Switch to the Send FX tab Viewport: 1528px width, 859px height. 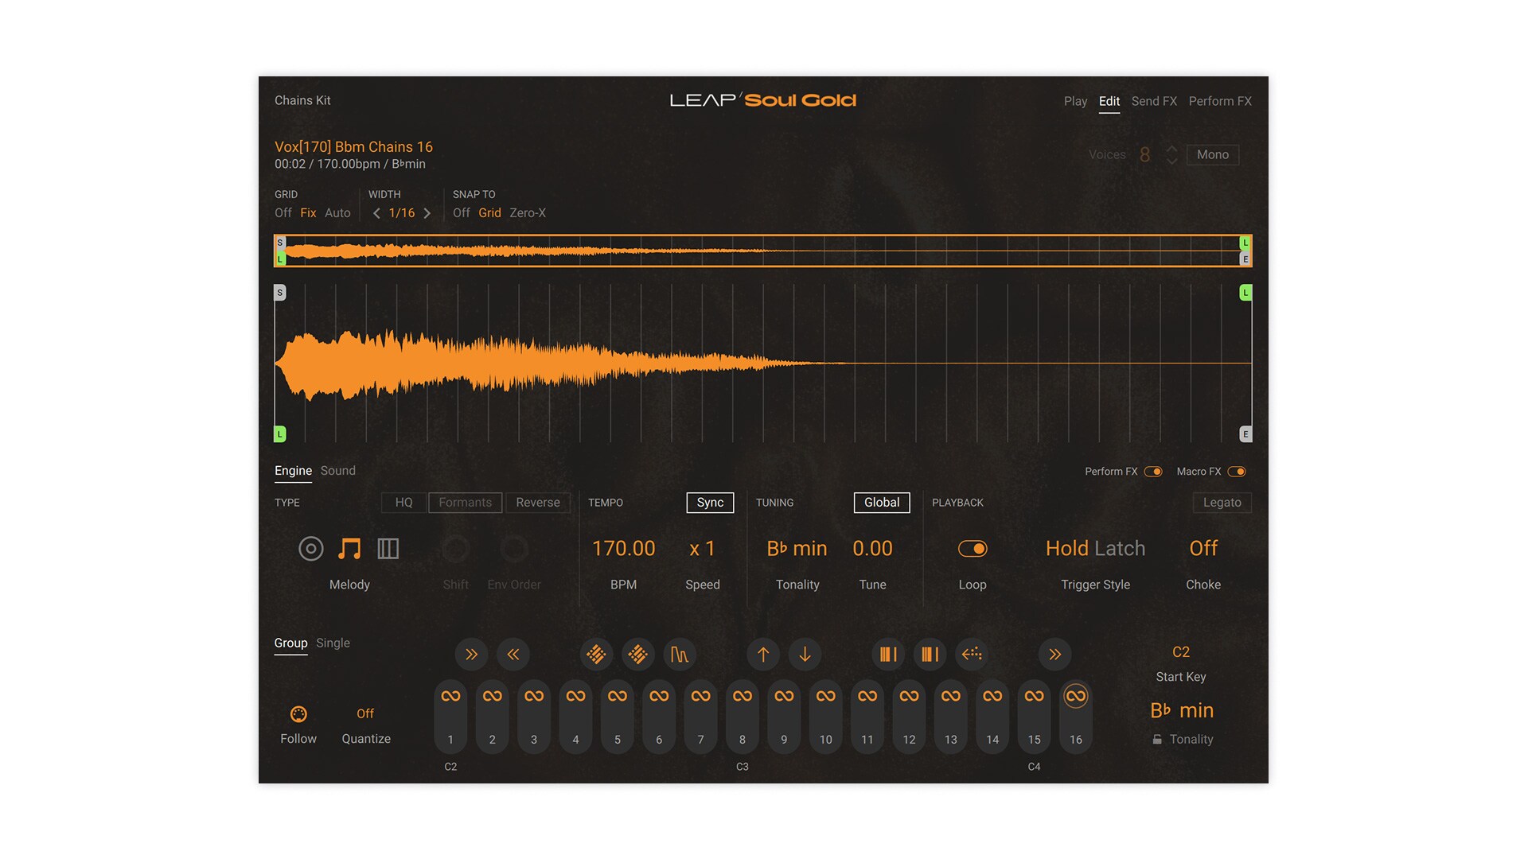tap(1153, 101)
